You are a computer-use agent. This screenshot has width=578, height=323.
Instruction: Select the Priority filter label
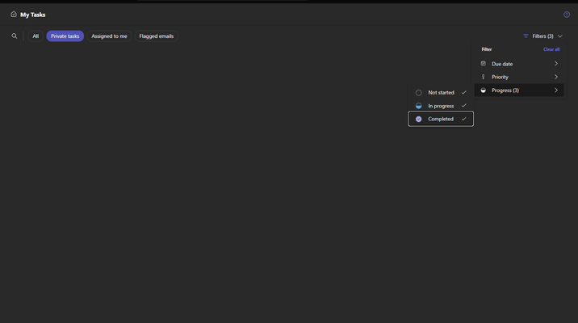500,77
